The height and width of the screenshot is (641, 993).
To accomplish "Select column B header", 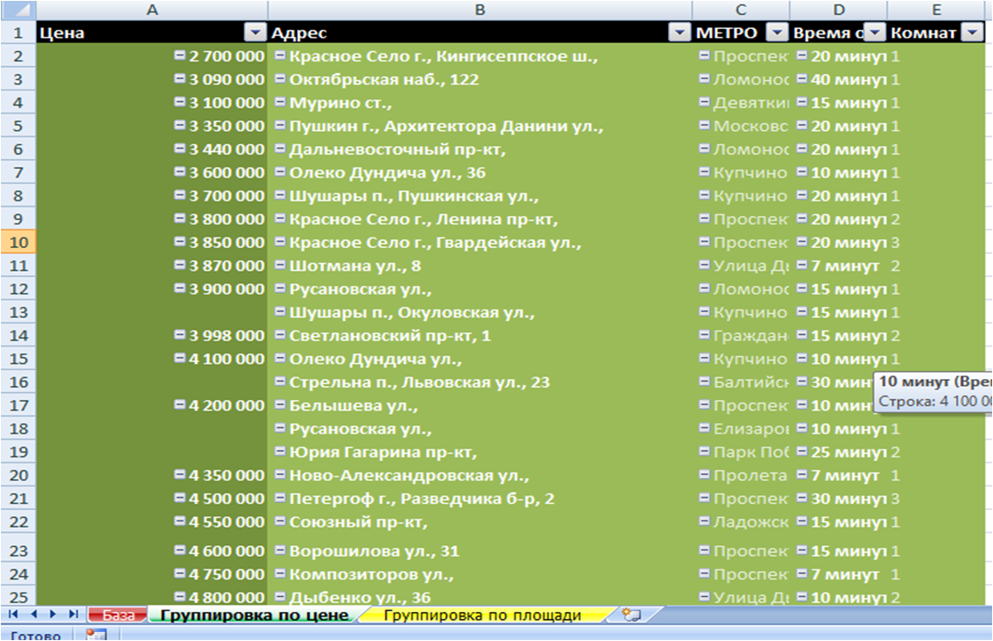I will tap(479, 10).
